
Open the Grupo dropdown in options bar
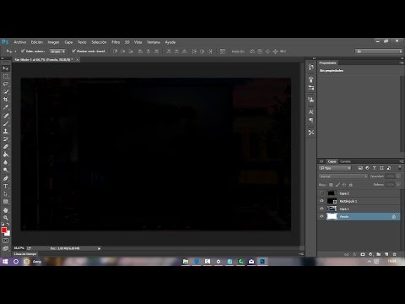point(57,52)
